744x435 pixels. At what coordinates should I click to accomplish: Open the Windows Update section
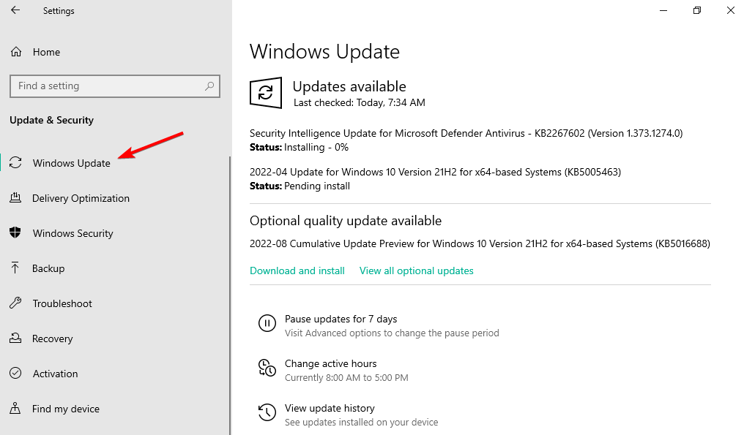72,163
